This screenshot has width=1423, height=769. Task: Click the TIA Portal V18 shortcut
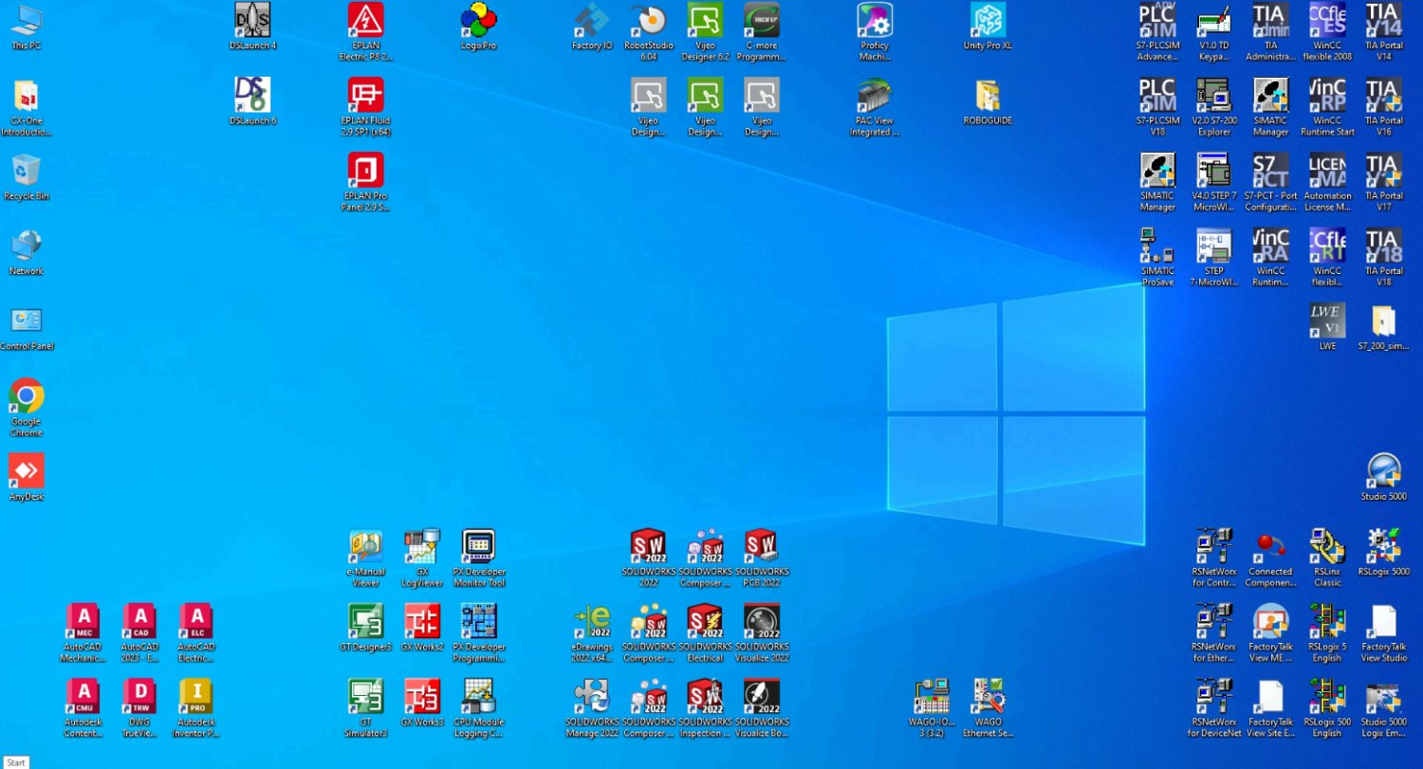pyautogui.click(x=1383, y=247)
